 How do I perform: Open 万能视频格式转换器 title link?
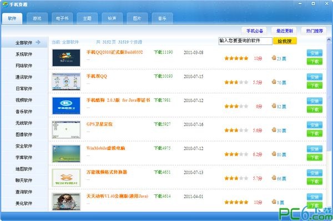coord(107,172)
